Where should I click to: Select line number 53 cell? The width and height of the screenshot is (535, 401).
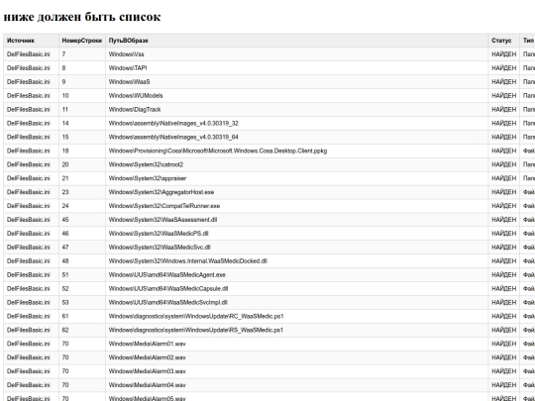tap(82, 302)
